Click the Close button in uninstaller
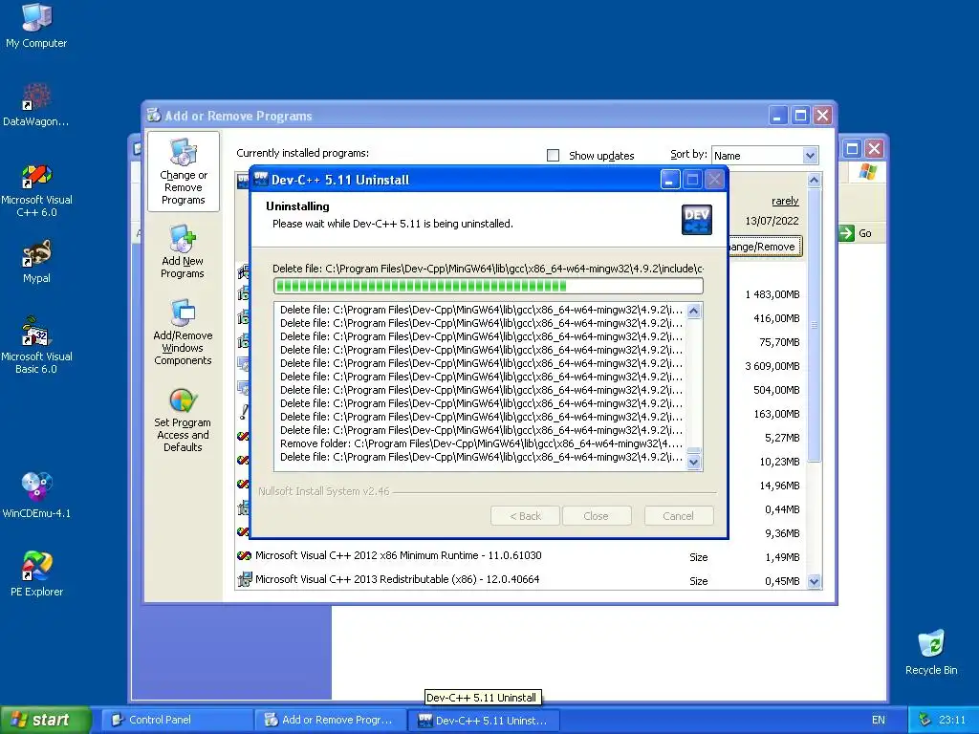The height and width of the screenshot is (734, 979). 597,516
